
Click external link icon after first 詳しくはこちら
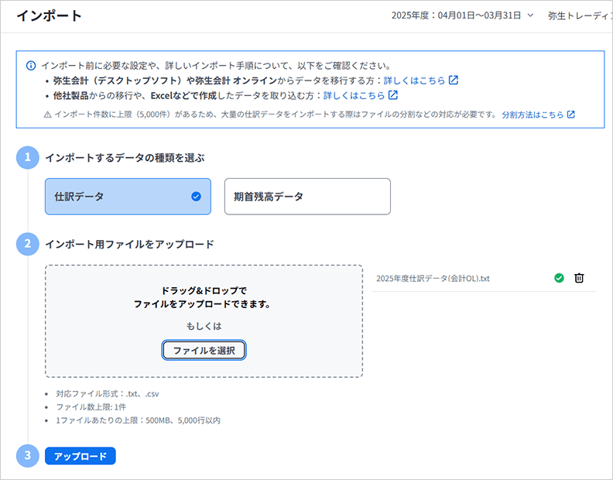click(454, 81)
